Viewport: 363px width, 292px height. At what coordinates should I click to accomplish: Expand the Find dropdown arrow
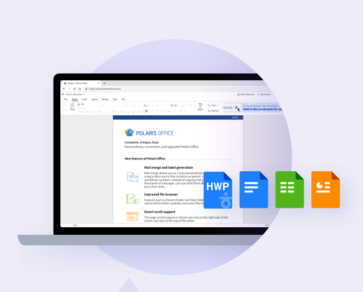218,105
